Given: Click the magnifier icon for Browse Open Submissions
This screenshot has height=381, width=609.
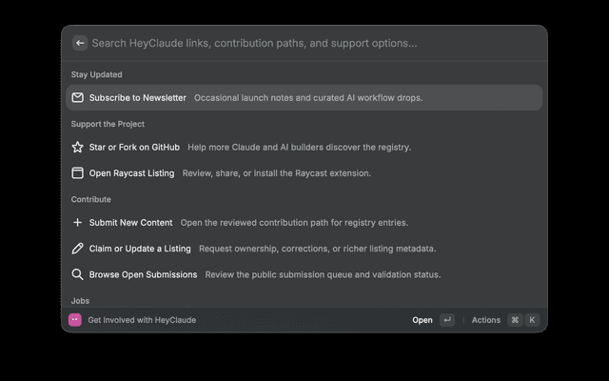Looking at the screenshot, I should coord(78,274).
